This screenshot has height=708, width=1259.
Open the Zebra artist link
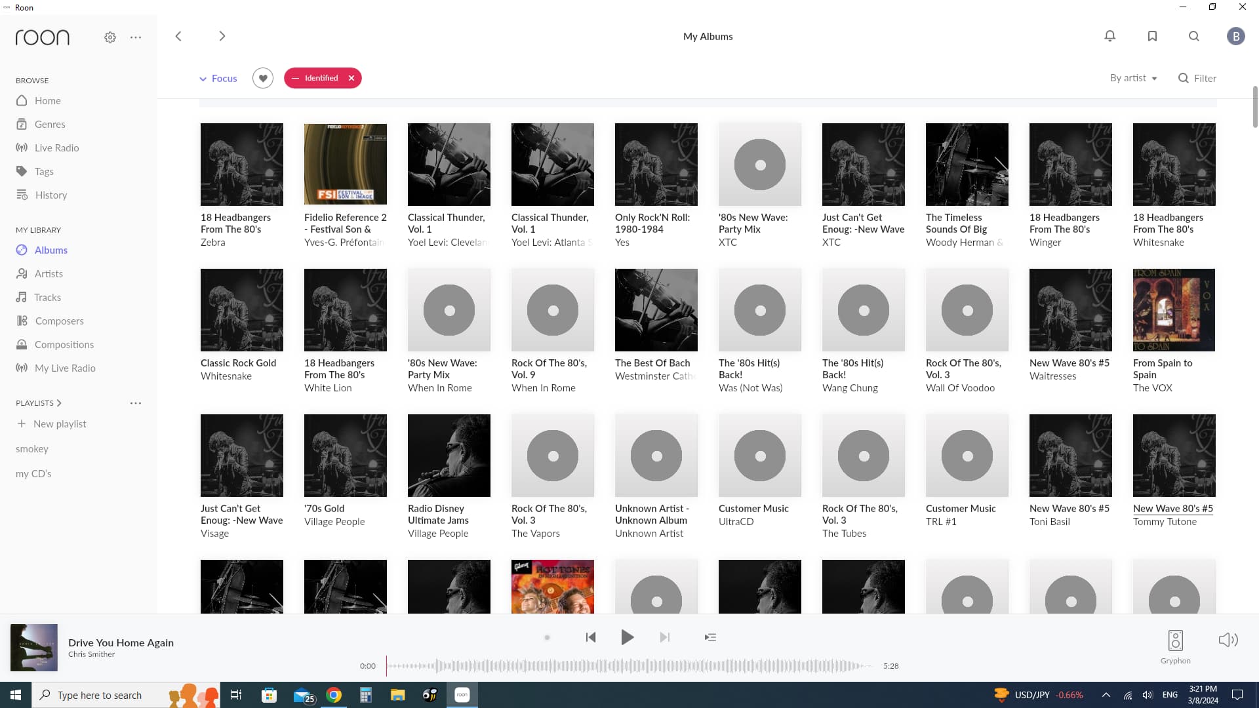[x=212, y=243]
